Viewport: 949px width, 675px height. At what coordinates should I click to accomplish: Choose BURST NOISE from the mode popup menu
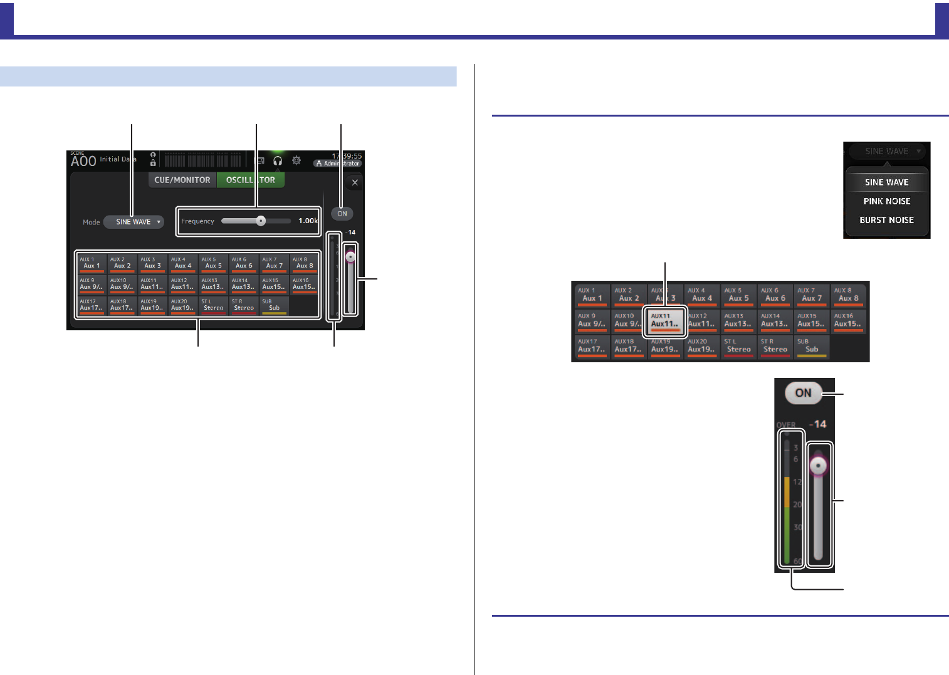point(887,220)
